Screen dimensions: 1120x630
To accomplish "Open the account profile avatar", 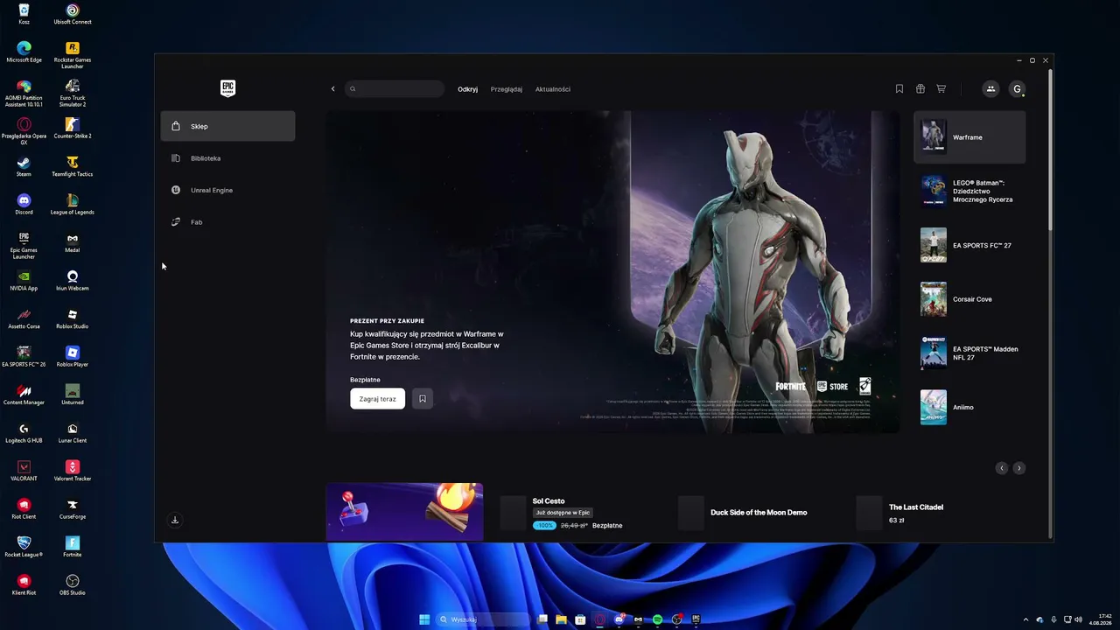I will click(1017, 88).
